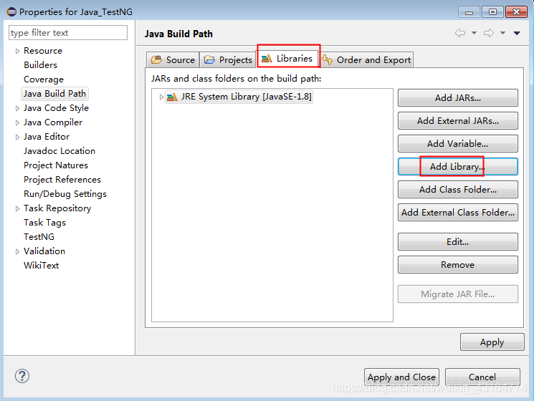Cancel the properties dialog
Image resolution: width=534 pixels, height=401 pixels.
coord(482,377)
